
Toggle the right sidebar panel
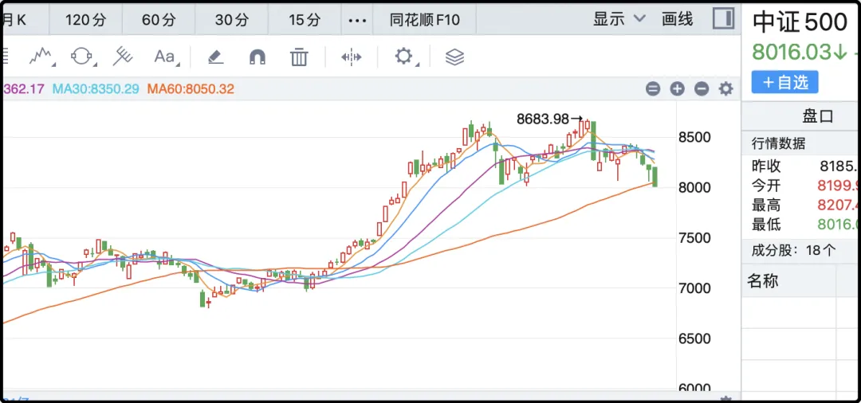(x=723, y=19)
